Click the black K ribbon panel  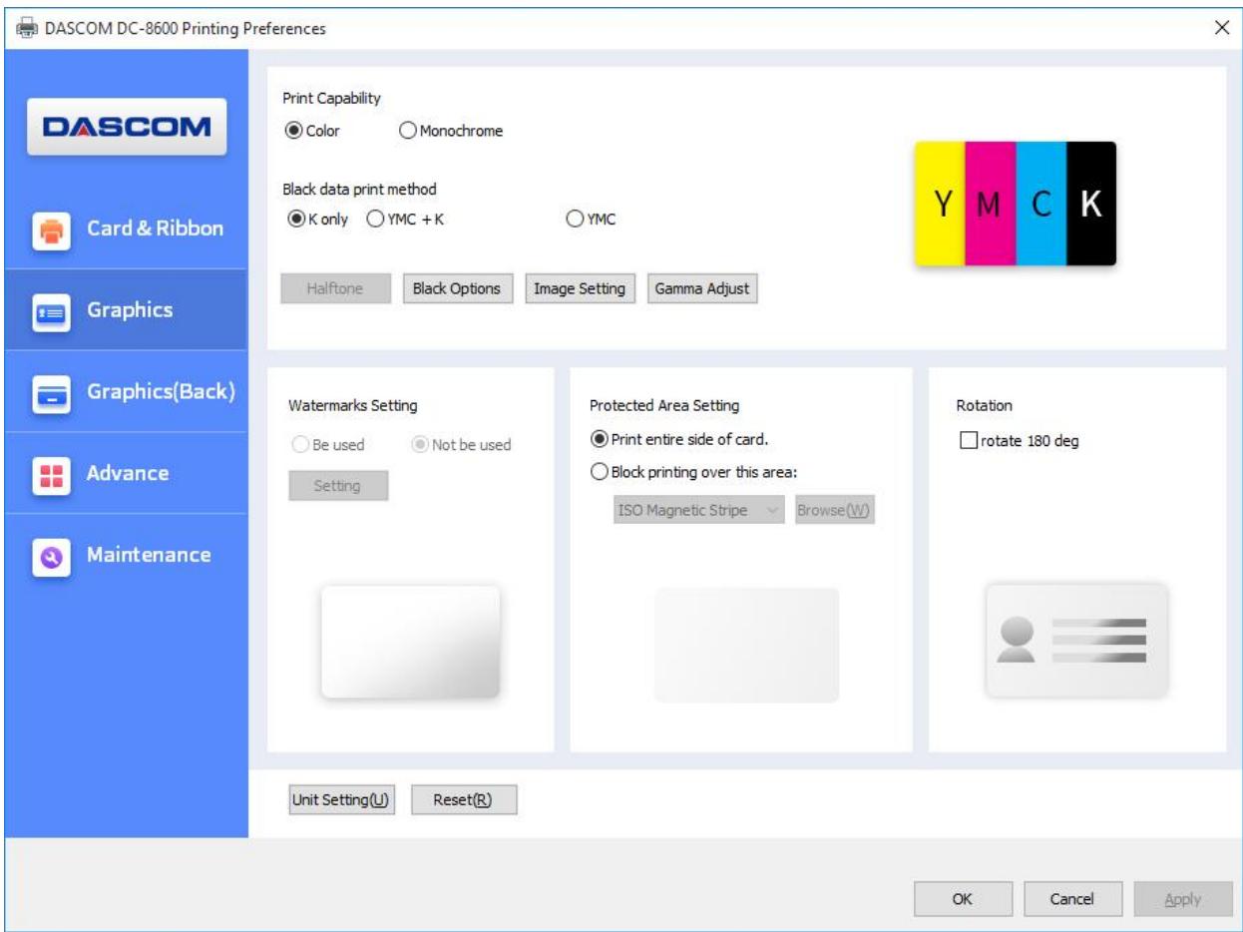click(1091, 204)
